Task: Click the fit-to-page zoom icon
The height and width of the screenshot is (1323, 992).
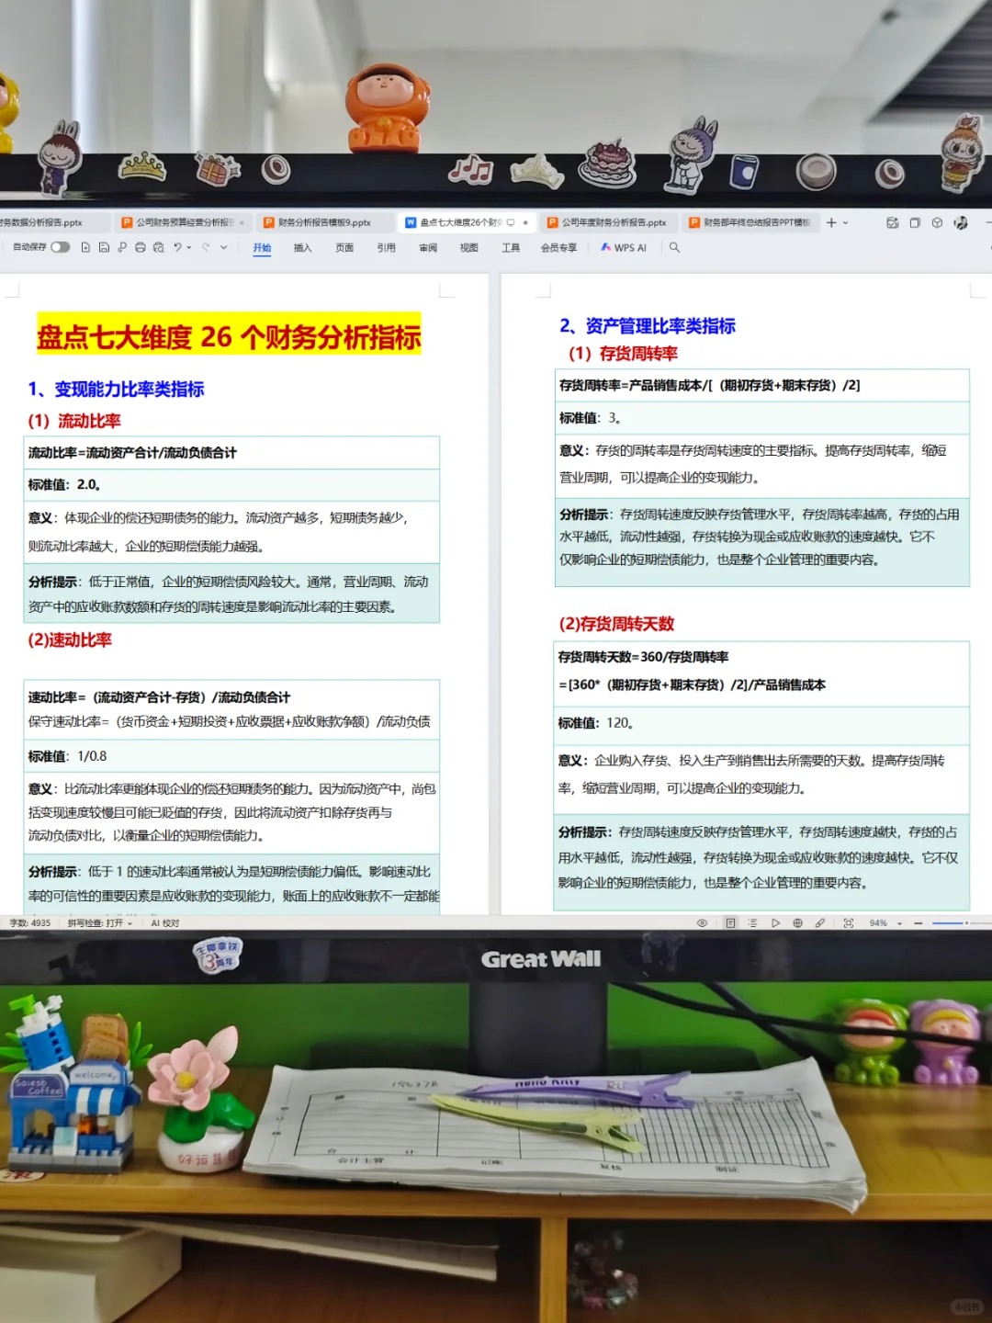Action: point(848,922)
